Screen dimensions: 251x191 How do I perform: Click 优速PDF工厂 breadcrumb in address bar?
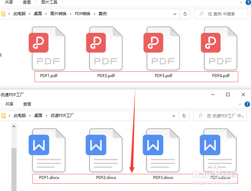tap(62, 115)
